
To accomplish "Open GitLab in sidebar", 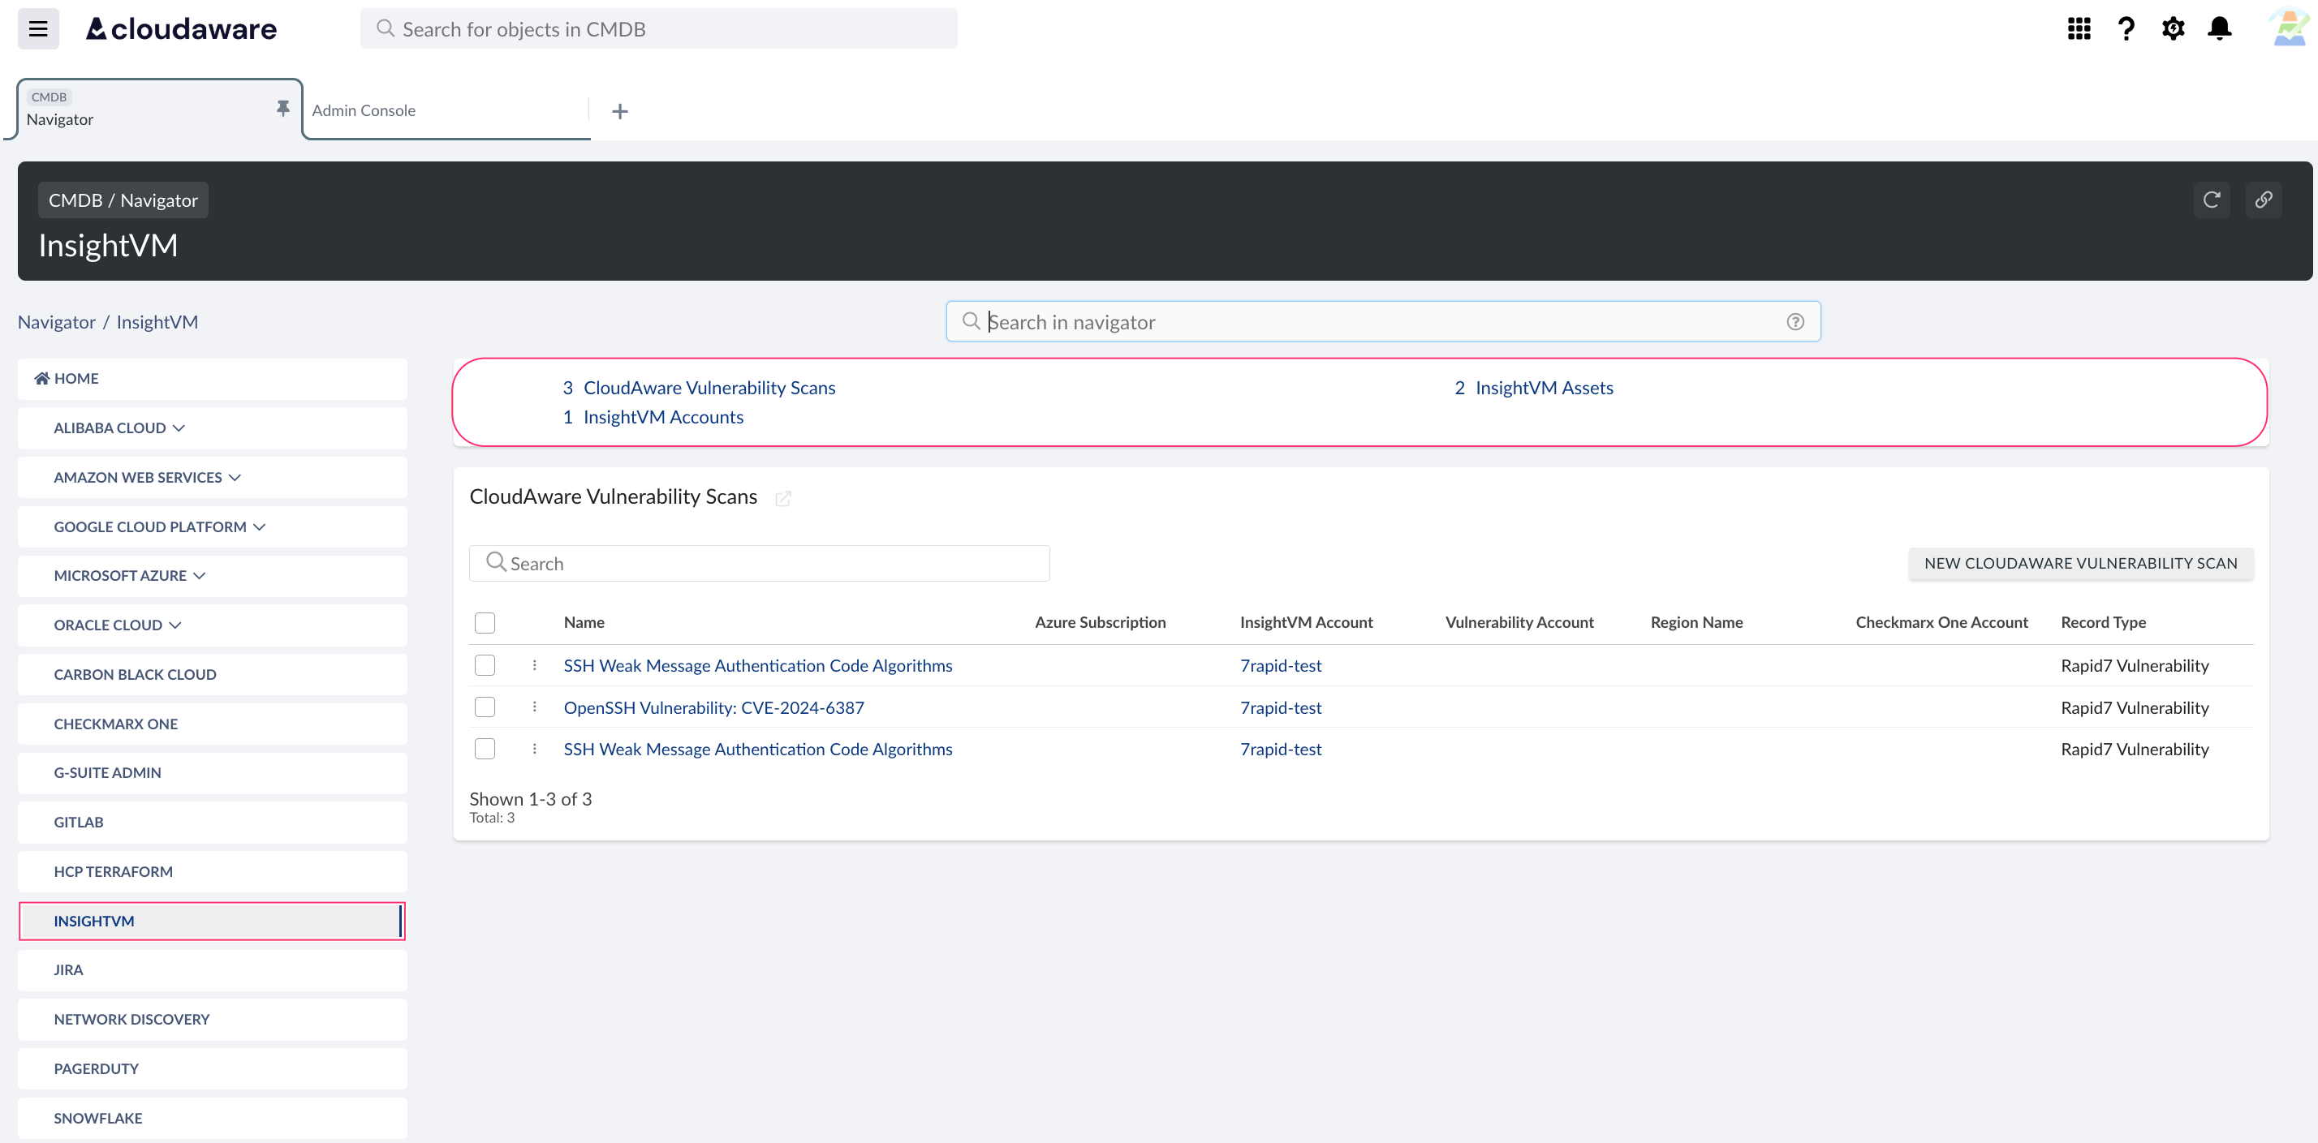I will pos(213,822).
